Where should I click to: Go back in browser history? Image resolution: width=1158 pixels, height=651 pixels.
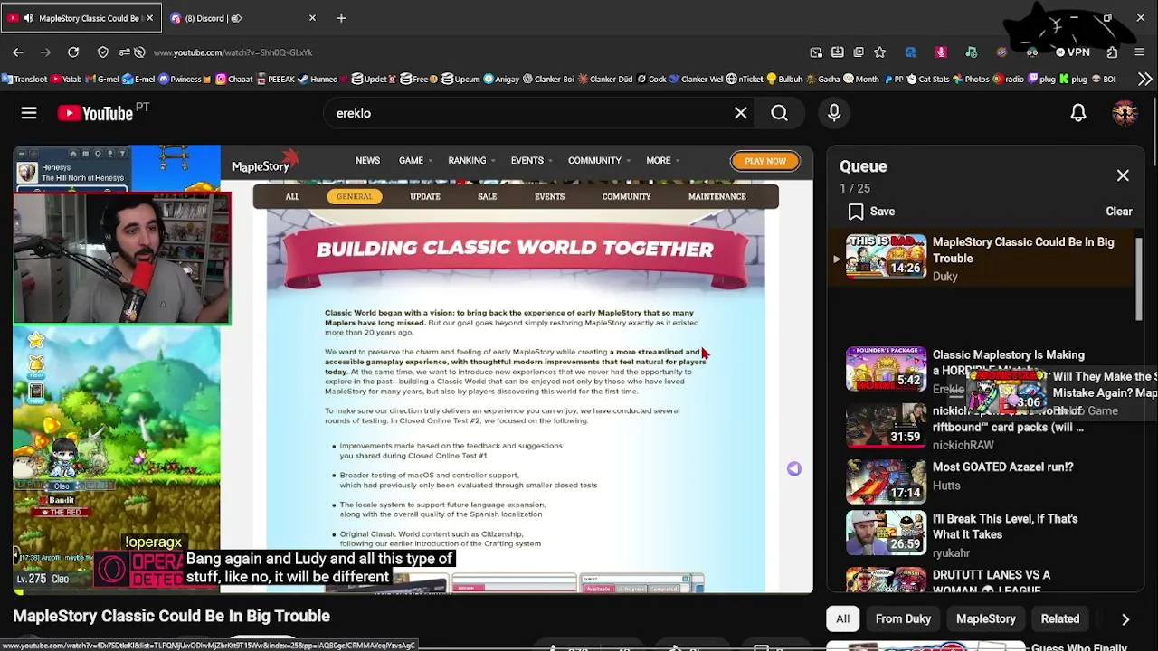tap(18, 52)
